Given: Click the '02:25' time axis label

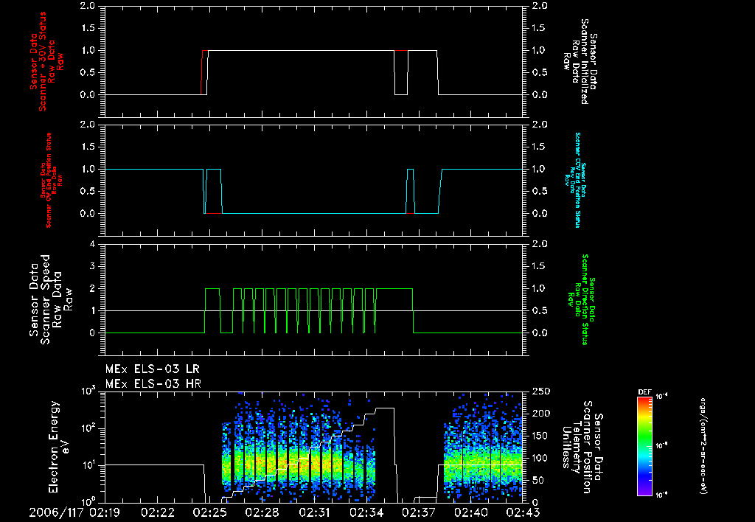Looking at the screenshot, I should (209, 512).
